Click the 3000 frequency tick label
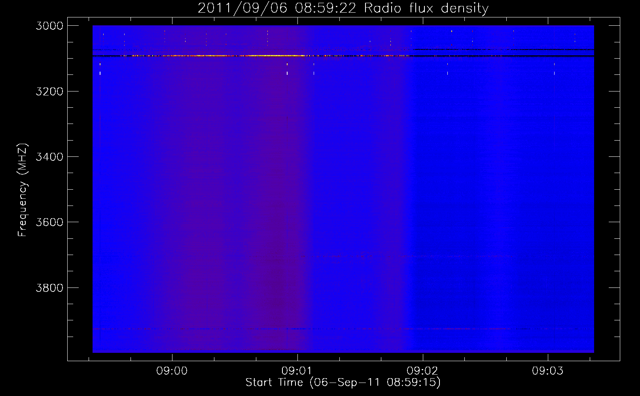This screenshot has height=396, width=640. point(49,26)
